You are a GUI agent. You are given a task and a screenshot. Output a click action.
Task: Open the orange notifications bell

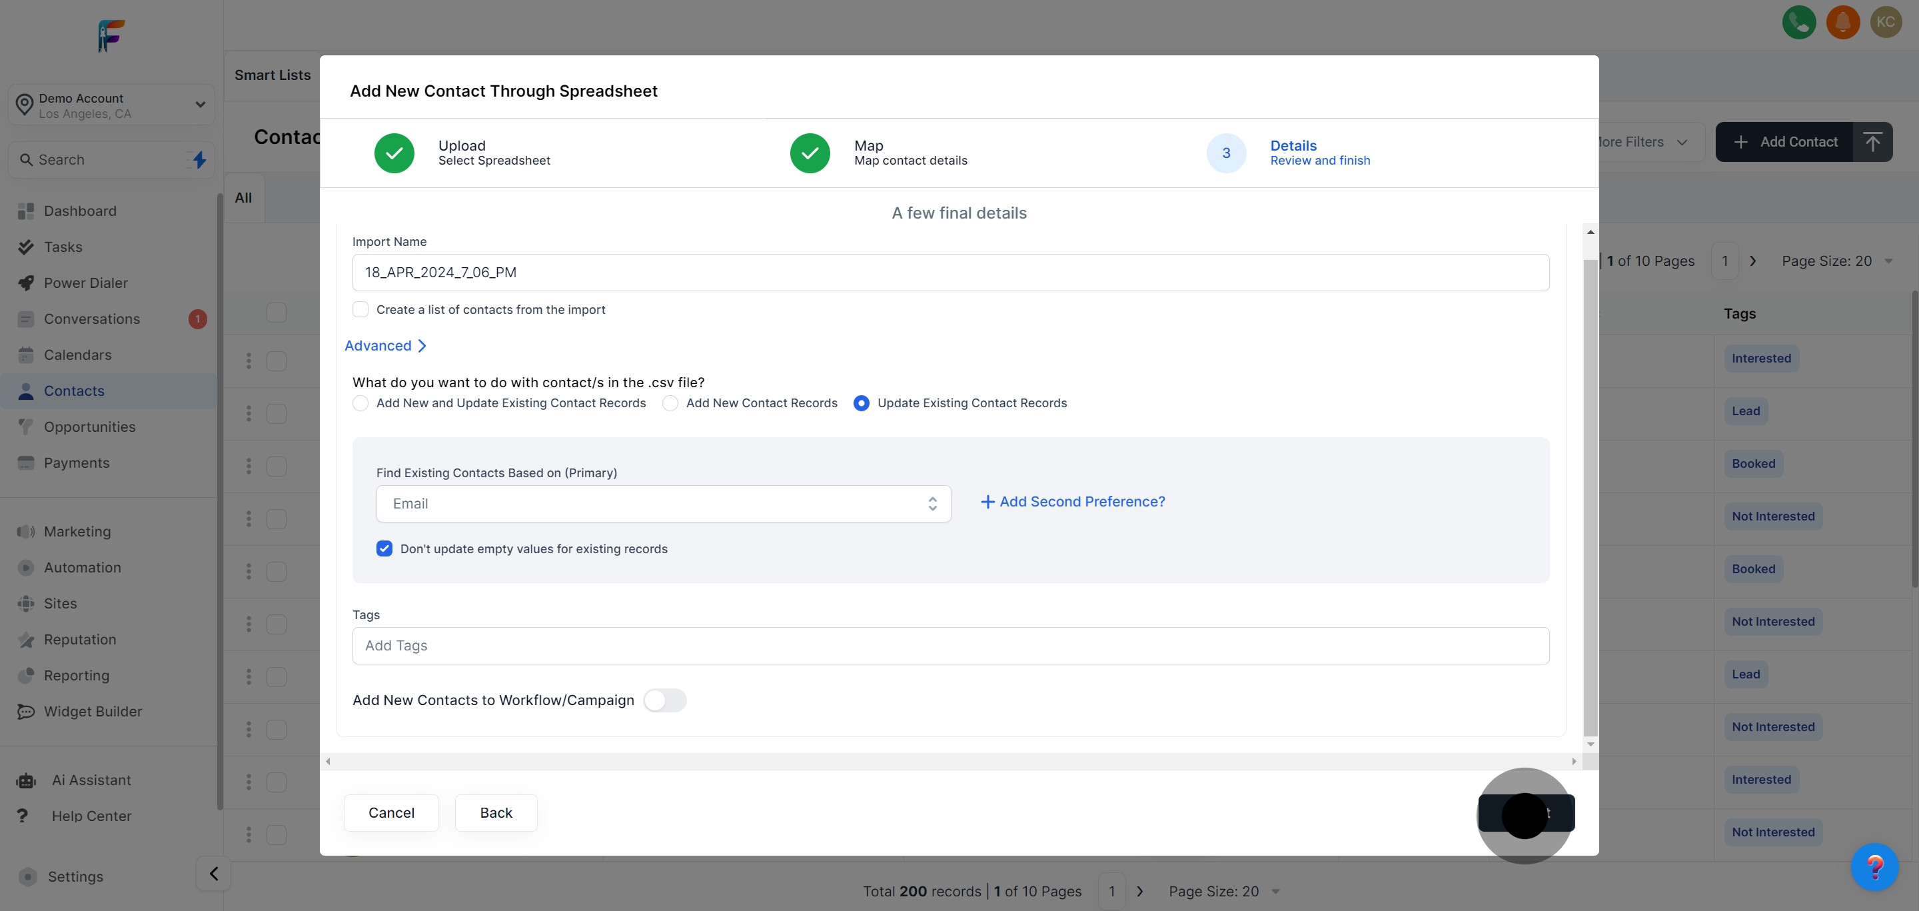[1842, 23]
